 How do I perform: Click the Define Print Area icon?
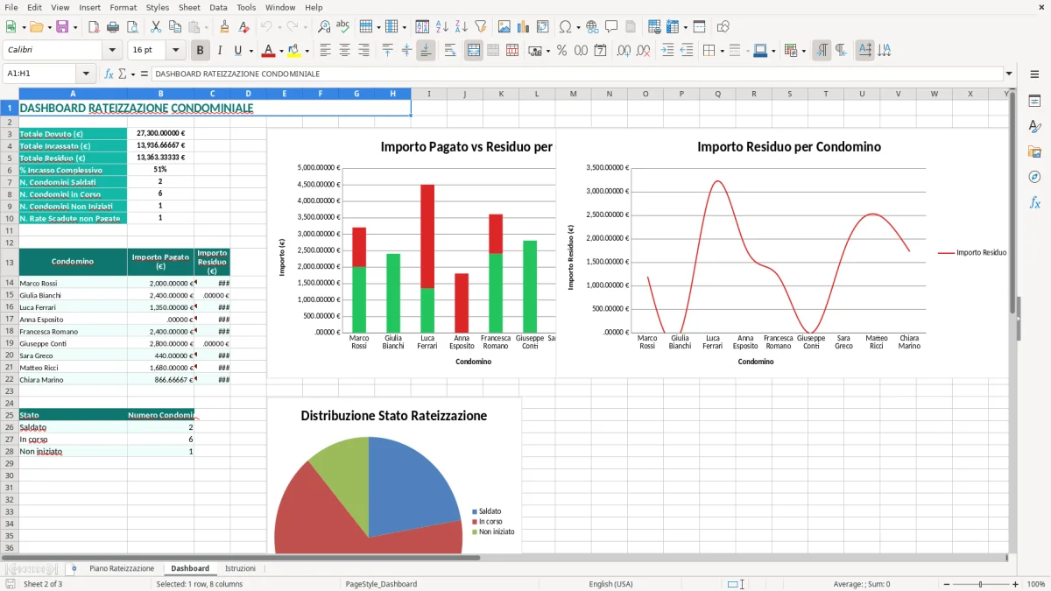click(x=655, y=27)
